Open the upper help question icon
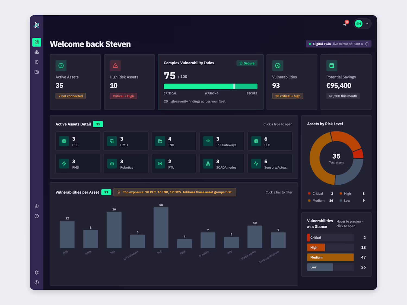Screen dimensions: 407x305 point(37,216)
